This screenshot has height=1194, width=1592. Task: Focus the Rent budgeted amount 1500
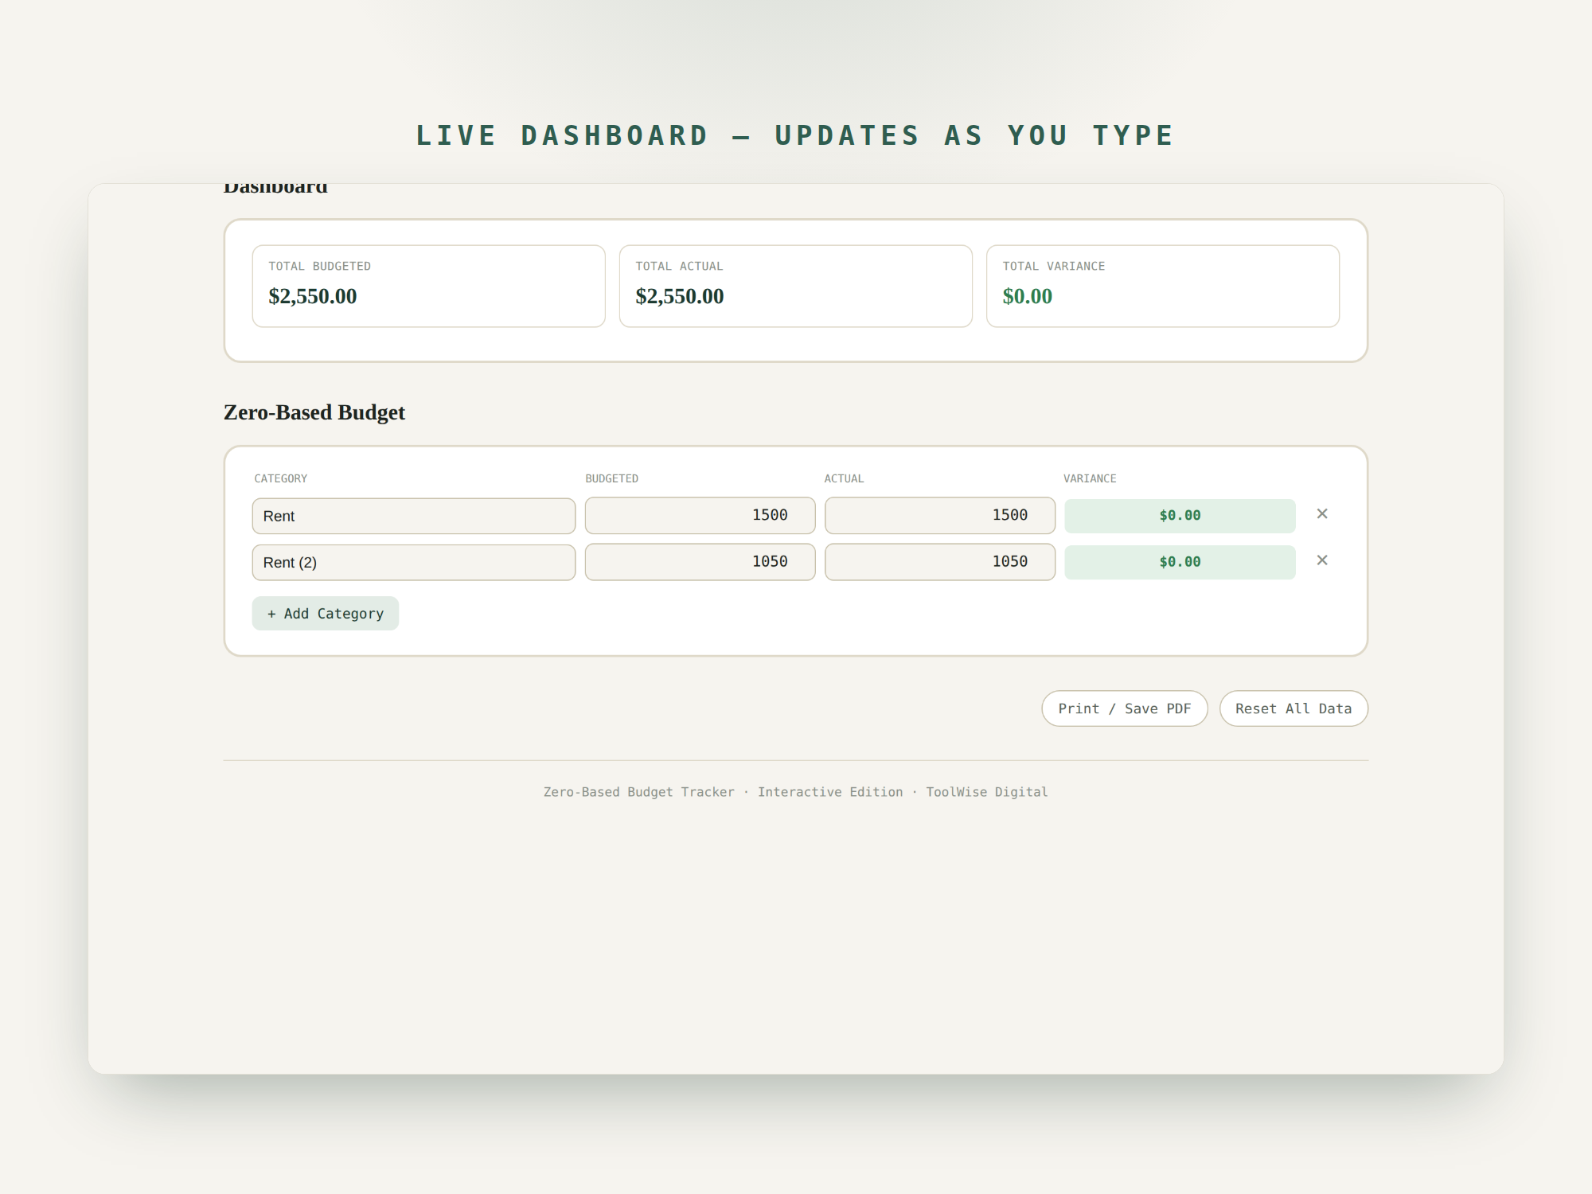pyautogui.click(x=700, y=516)
